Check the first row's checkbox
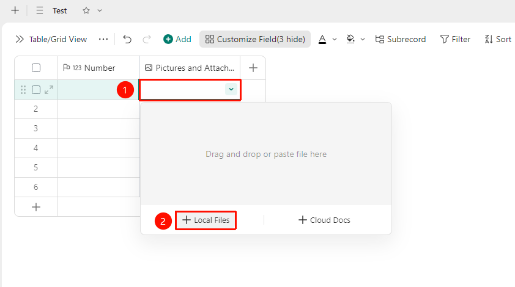Image resolution: width=515 pixels, height=287 pixels. point(36,90)
